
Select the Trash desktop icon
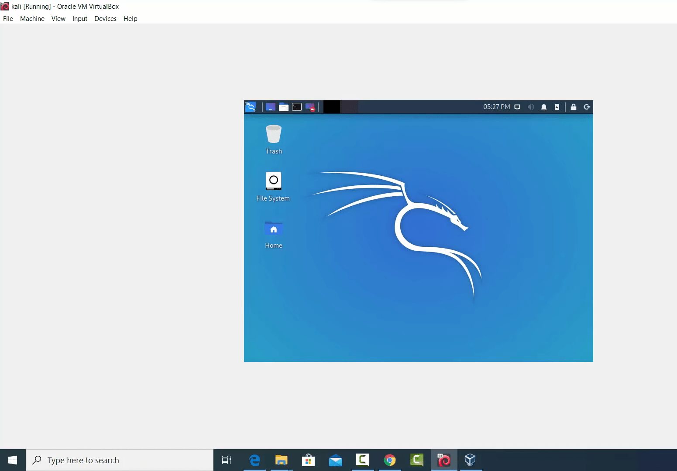coord(274,140)
